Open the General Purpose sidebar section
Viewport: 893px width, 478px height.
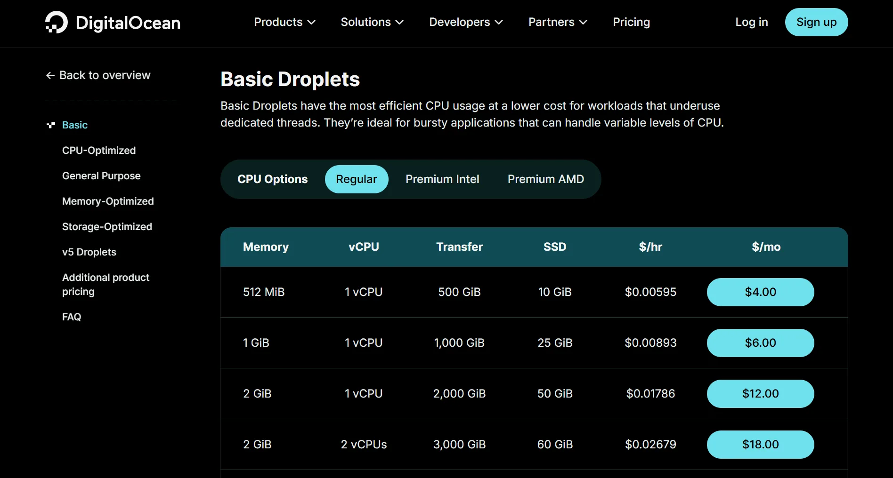click(101, 176)
